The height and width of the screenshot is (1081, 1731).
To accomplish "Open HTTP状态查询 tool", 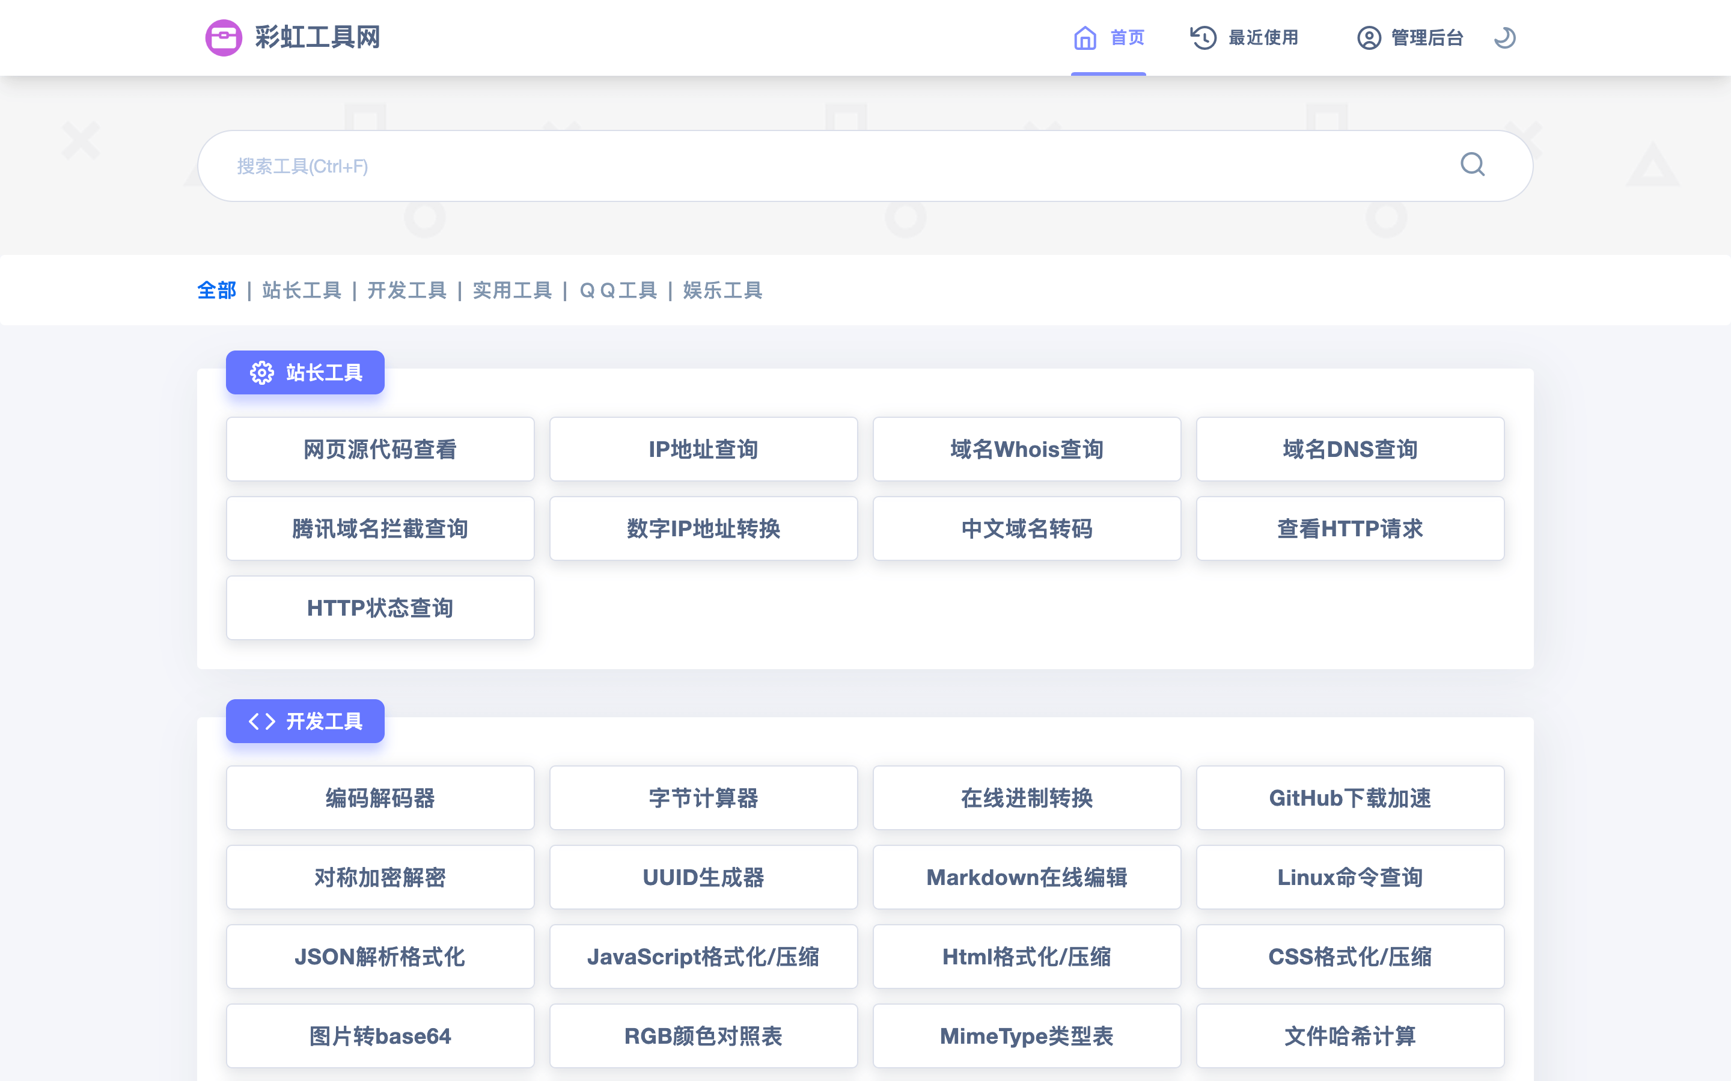I will [380, 608].
